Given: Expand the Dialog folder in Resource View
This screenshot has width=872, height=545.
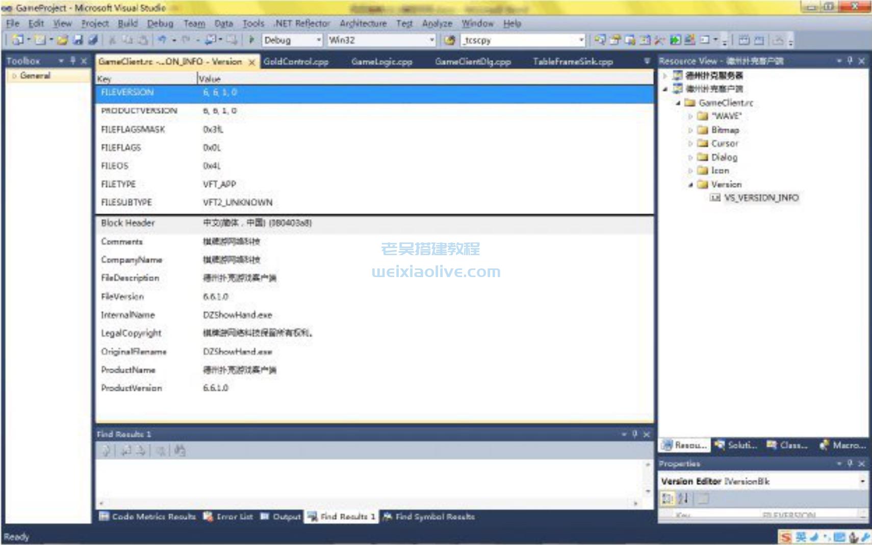Looking at the screenshot, I should coord(690,157).
